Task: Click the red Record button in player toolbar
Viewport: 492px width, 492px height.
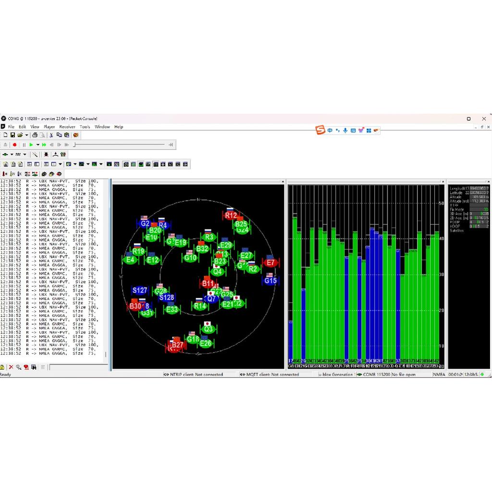Action: tap(14, 145)
